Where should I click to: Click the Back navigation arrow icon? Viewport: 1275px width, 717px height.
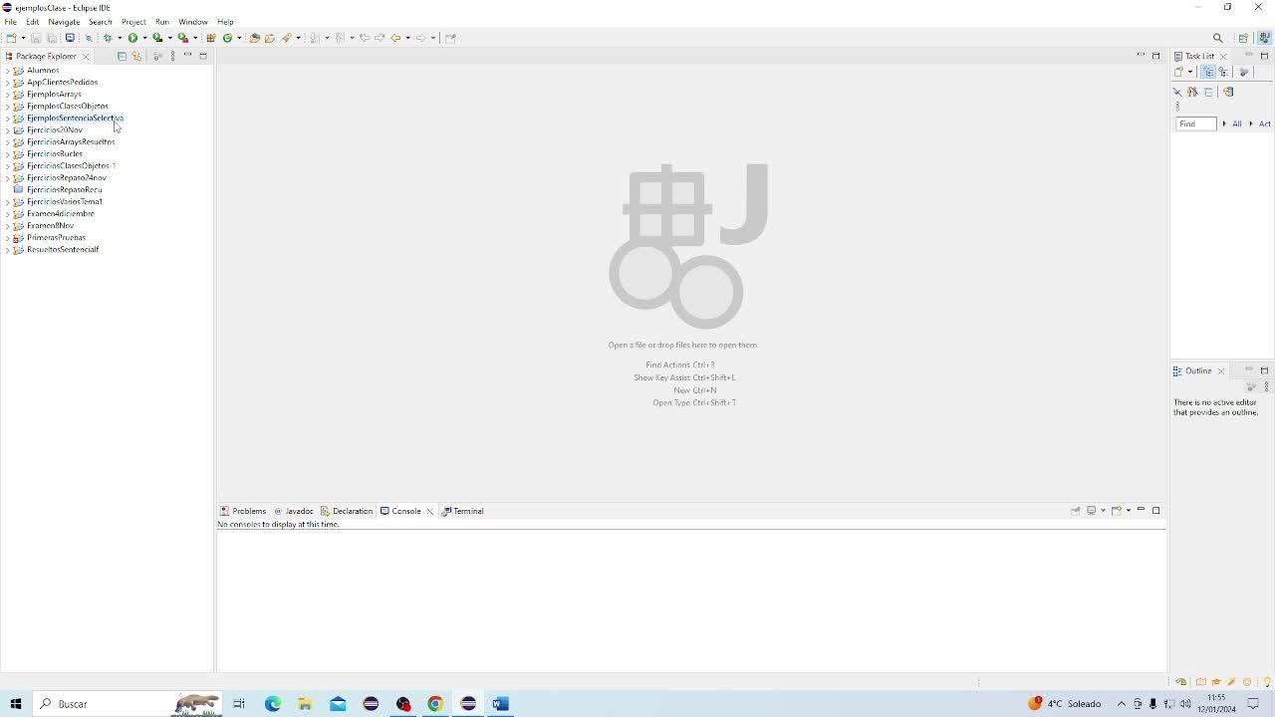(x=395, y=38)
